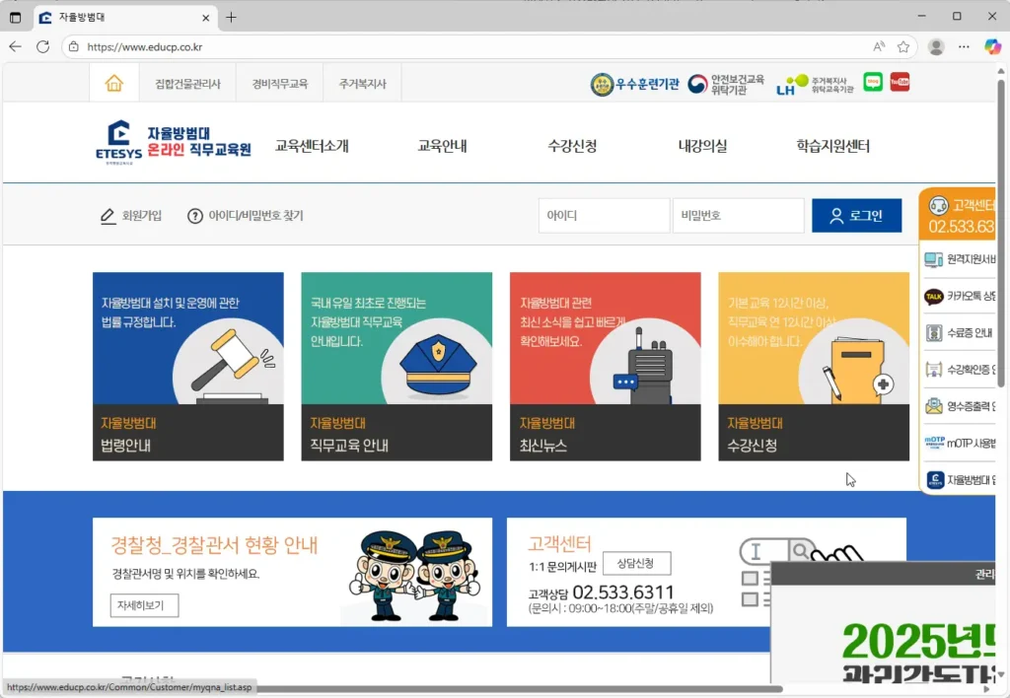The image size is (1010, 698).
Task: Open the 학습지원센터 menu
Action: pyautogui.click(x=832, y=146)
